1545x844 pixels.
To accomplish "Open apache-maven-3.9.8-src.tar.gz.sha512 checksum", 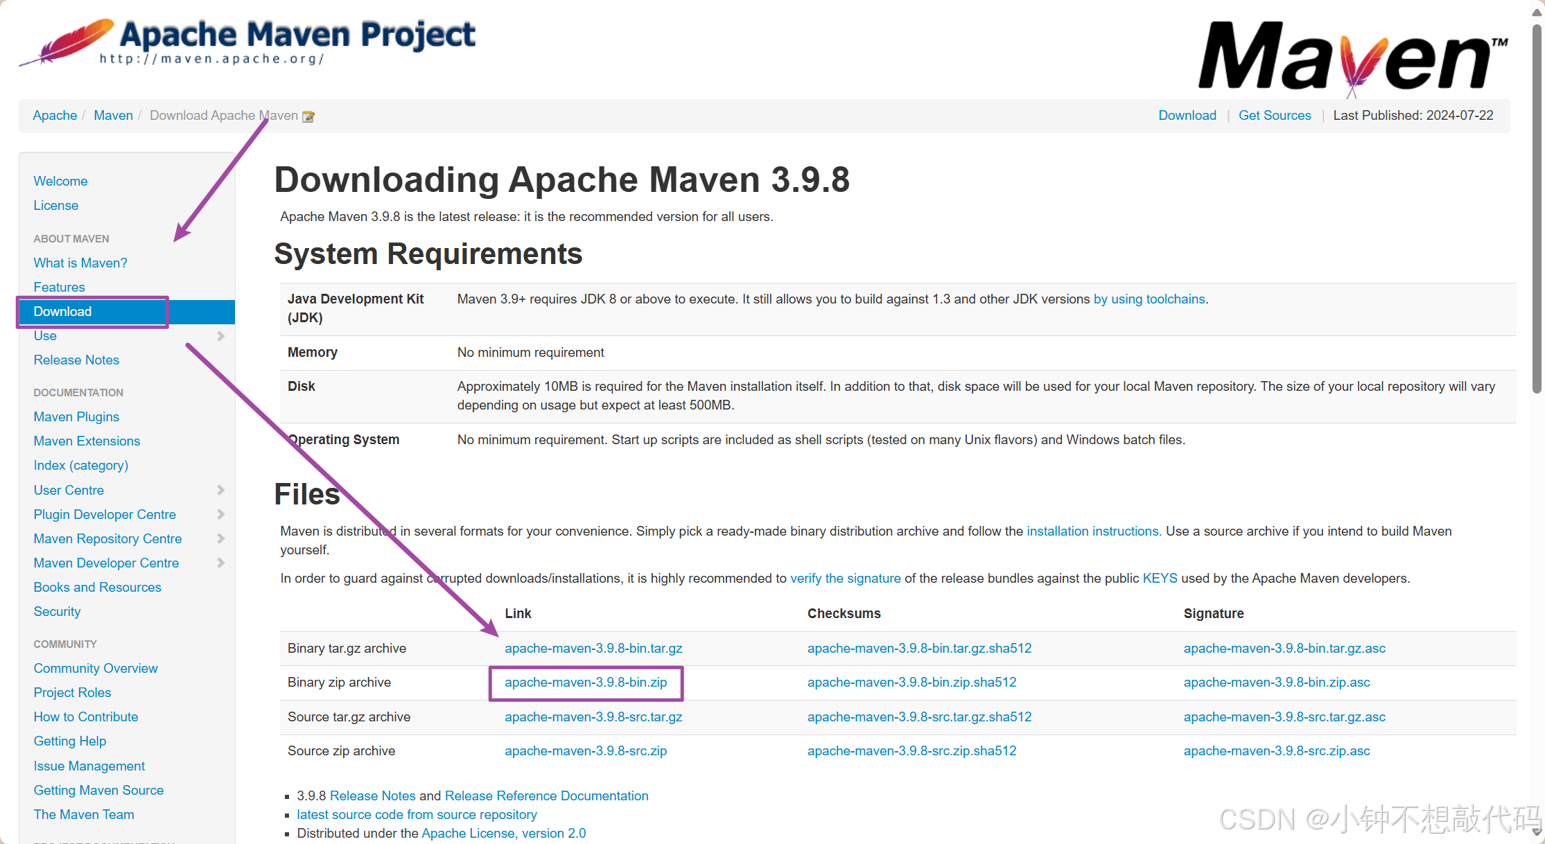I will (919, 717).
